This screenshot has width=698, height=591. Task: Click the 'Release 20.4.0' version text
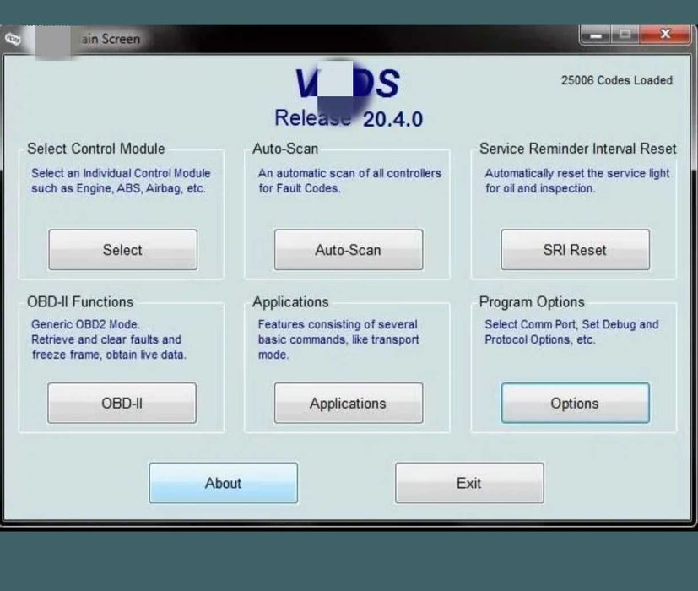pos(349,118)
